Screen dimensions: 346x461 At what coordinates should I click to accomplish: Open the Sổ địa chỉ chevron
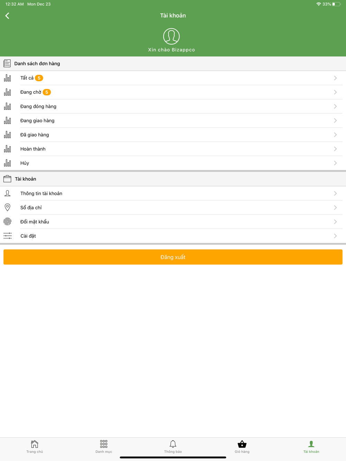point(335,208)
